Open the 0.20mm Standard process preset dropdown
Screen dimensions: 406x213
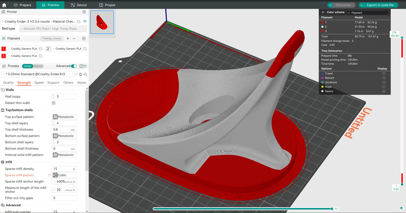pos(37,74)
